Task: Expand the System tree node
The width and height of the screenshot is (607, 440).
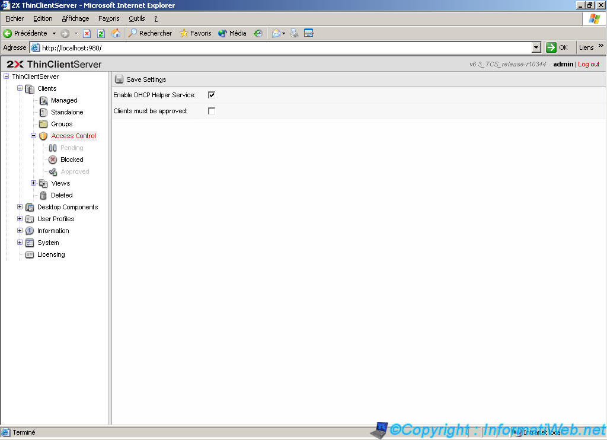Action: point(20,243)
